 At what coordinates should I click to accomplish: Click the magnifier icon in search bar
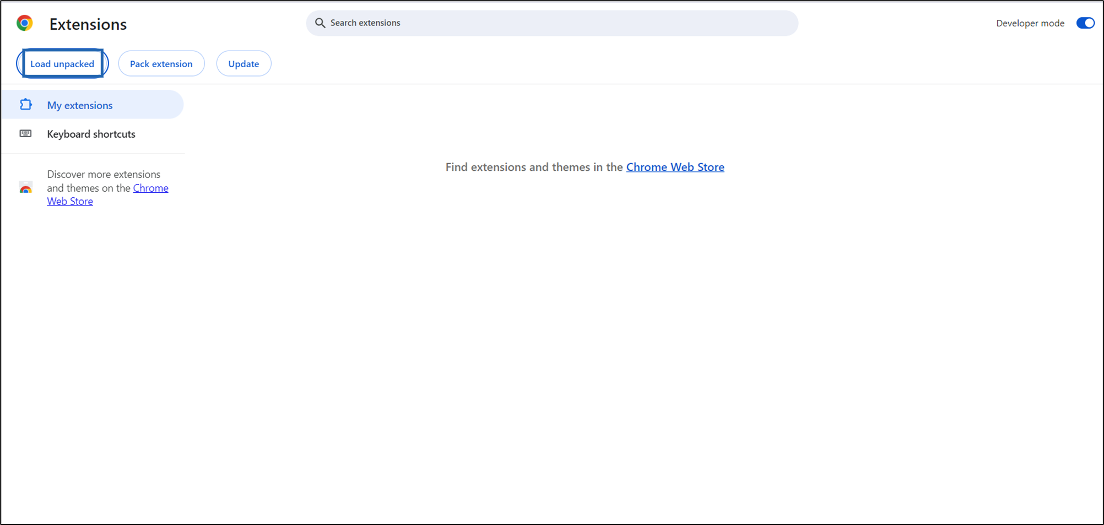point(320,23)
